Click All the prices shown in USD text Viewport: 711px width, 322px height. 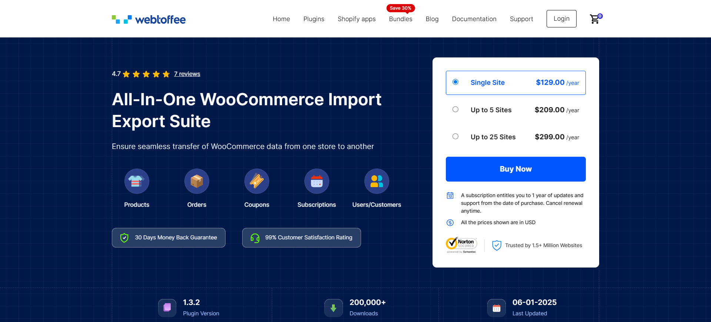click(x=498, y=222)
